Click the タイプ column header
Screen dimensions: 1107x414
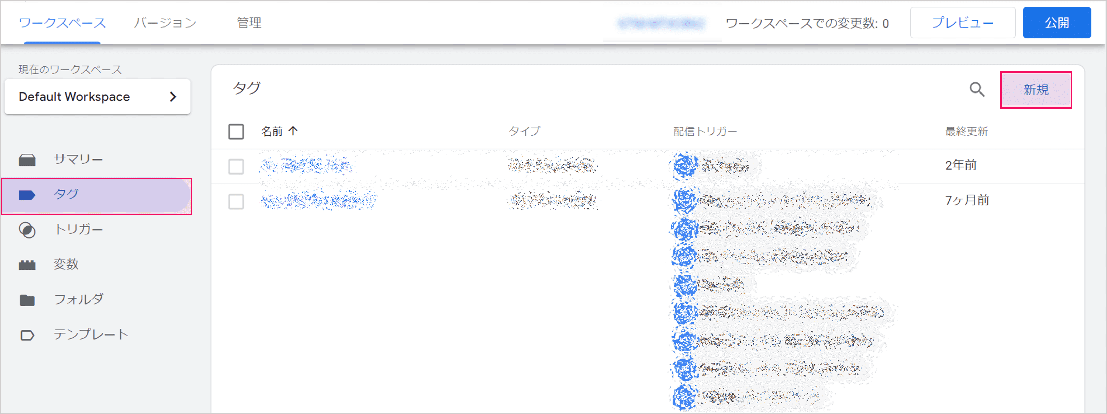[524, 131]
